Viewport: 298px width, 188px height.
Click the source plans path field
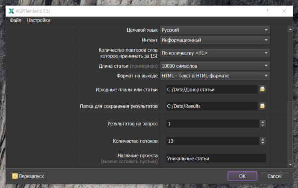click(x=211, y=89)
